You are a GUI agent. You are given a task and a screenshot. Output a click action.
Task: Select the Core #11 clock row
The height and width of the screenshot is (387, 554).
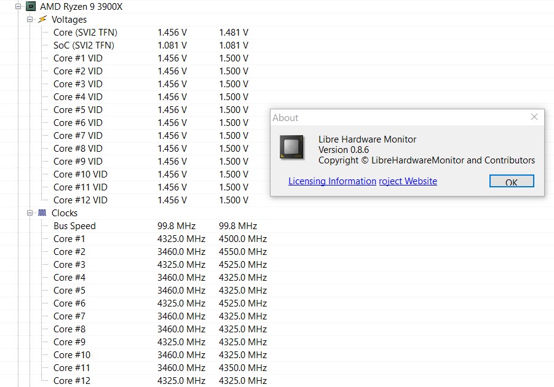[x=160, y=367]
